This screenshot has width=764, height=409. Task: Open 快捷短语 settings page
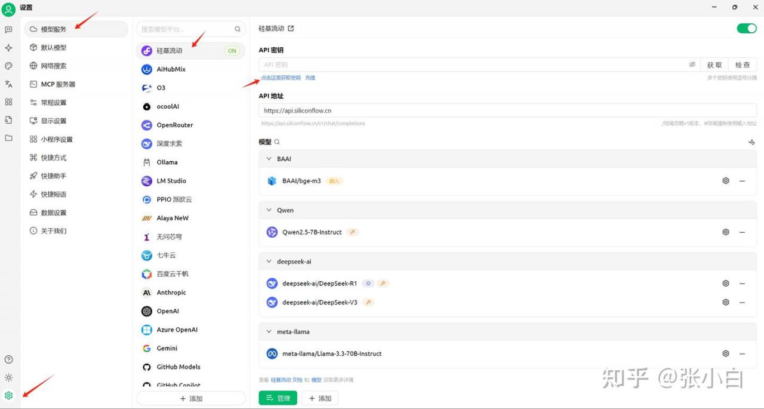pos(76,194)
